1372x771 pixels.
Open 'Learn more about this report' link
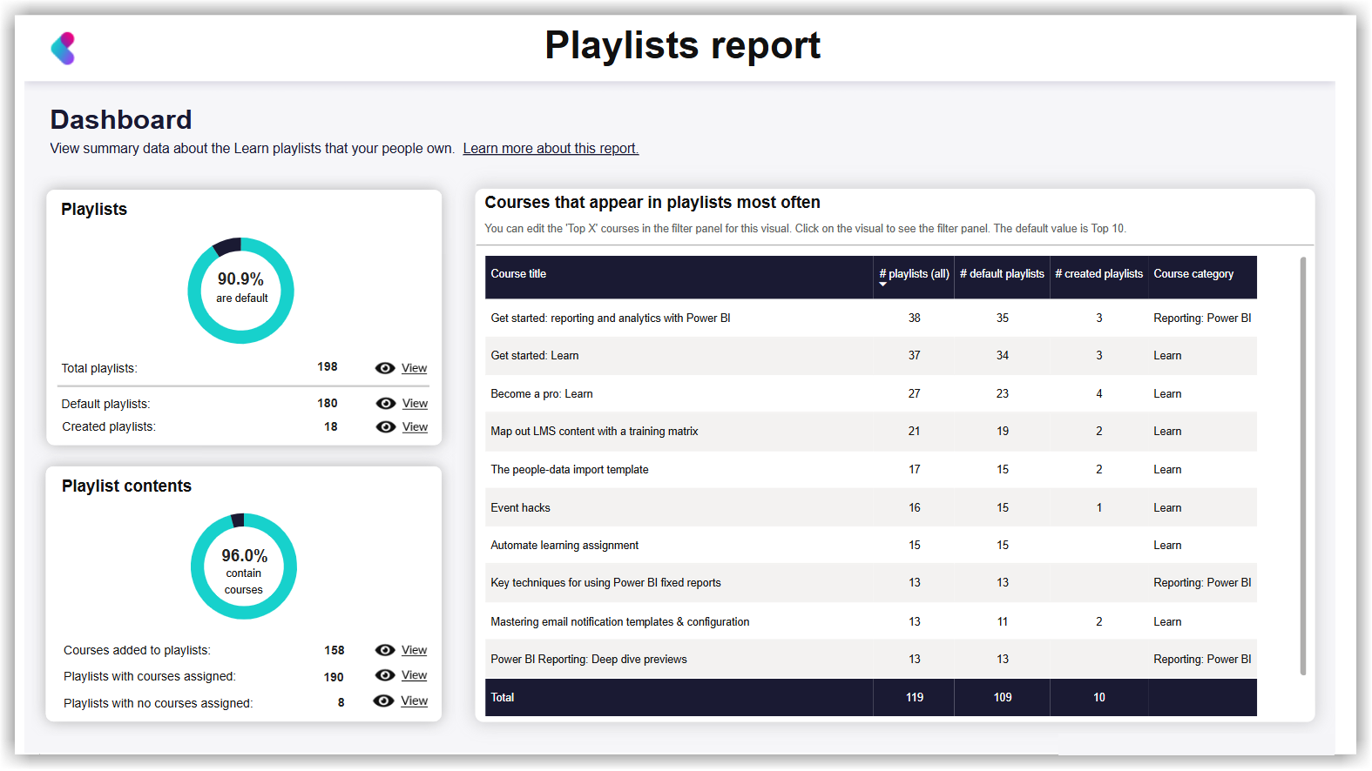point(551,148)
